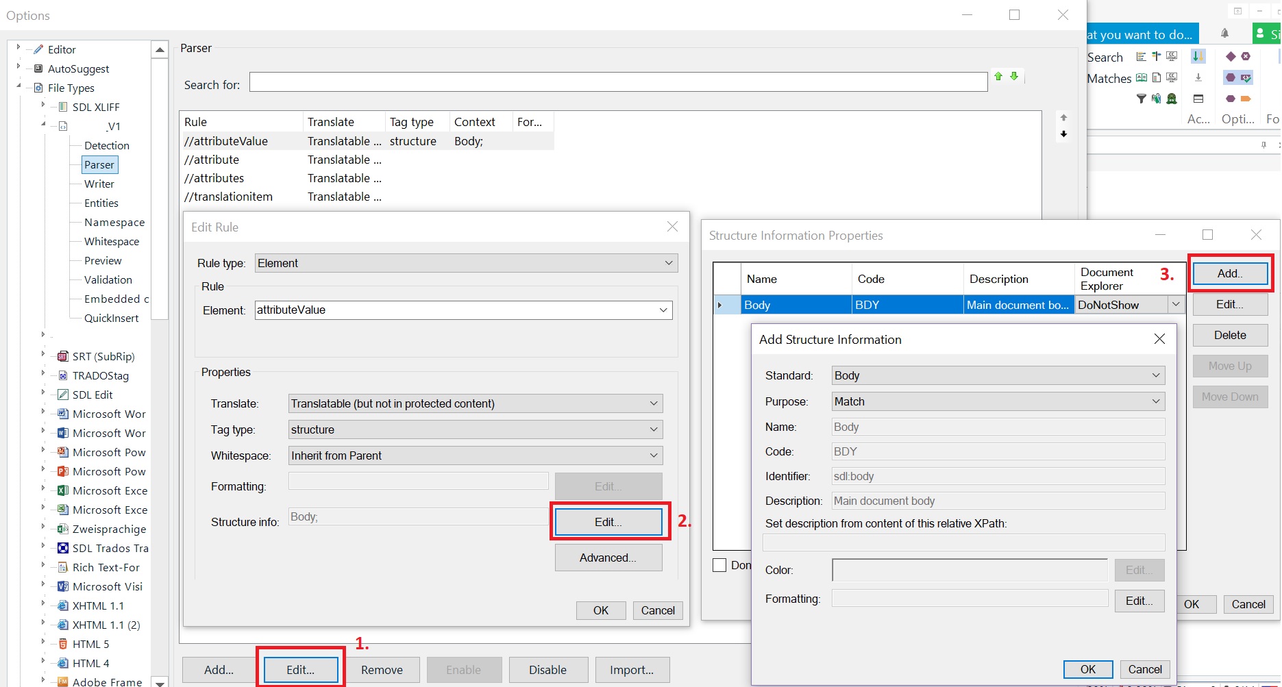This screenshot has width=1282, height=687.
Task: Expand the Microsoft Word file type node
Action: [43, 414]
